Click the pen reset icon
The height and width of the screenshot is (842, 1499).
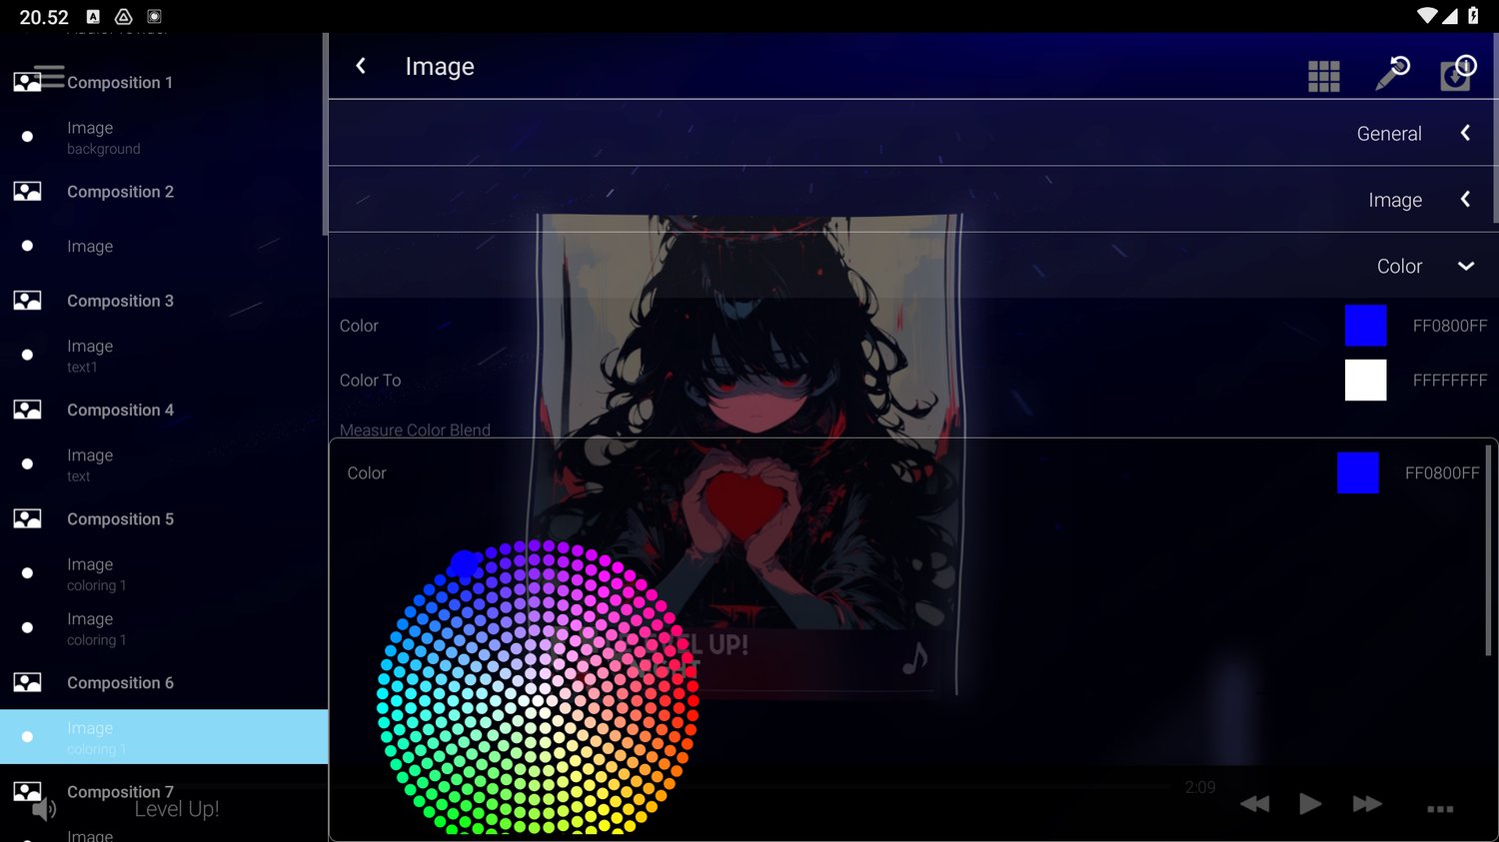pos(1392,72)
